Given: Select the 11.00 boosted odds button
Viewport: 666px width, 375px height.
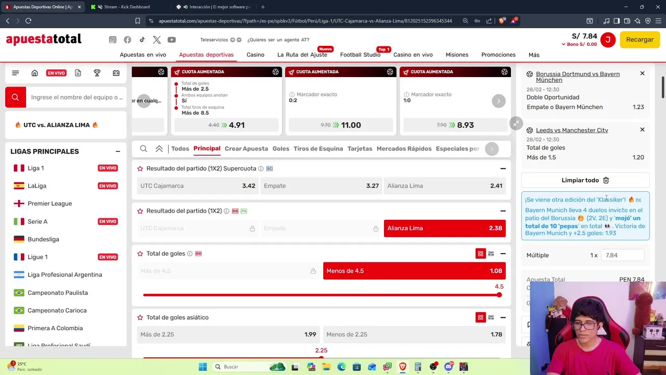Looking at the screenshot, I should 341,125.
